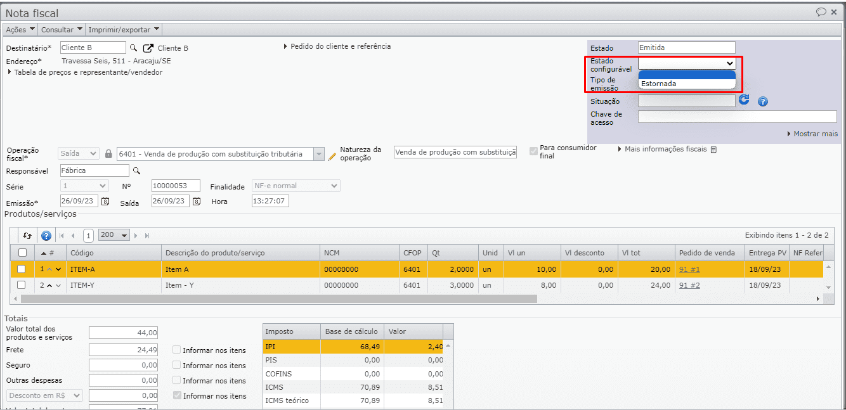The height and width of the screenshot is (410, 846).
Task: Expand Mostrar mais section
Action: pos(812,134)
